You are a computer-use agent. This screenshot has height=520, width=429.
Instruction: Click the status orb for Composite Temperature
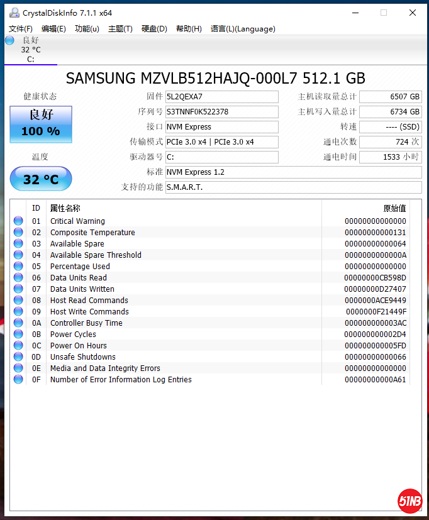(18, 232)
